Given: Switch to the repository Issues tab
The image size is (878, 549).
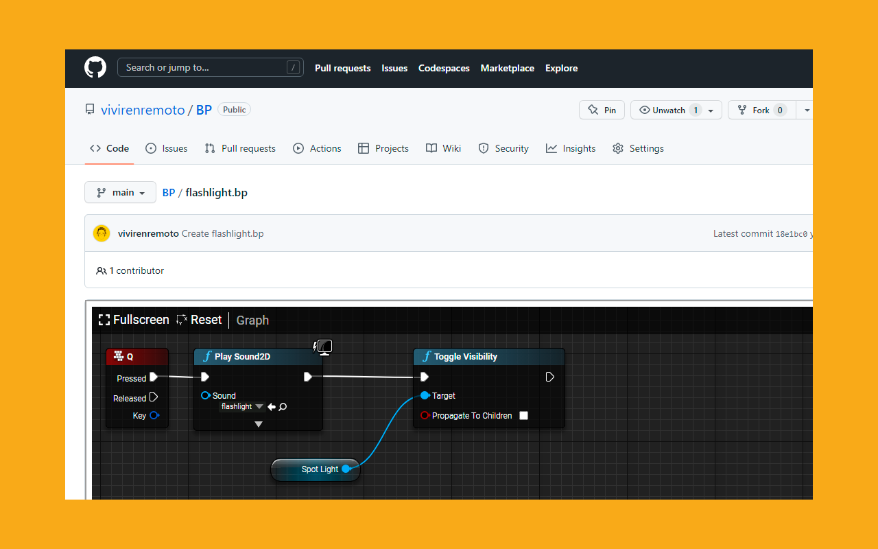Looking at the screenshot, I should tap(167, 148).
